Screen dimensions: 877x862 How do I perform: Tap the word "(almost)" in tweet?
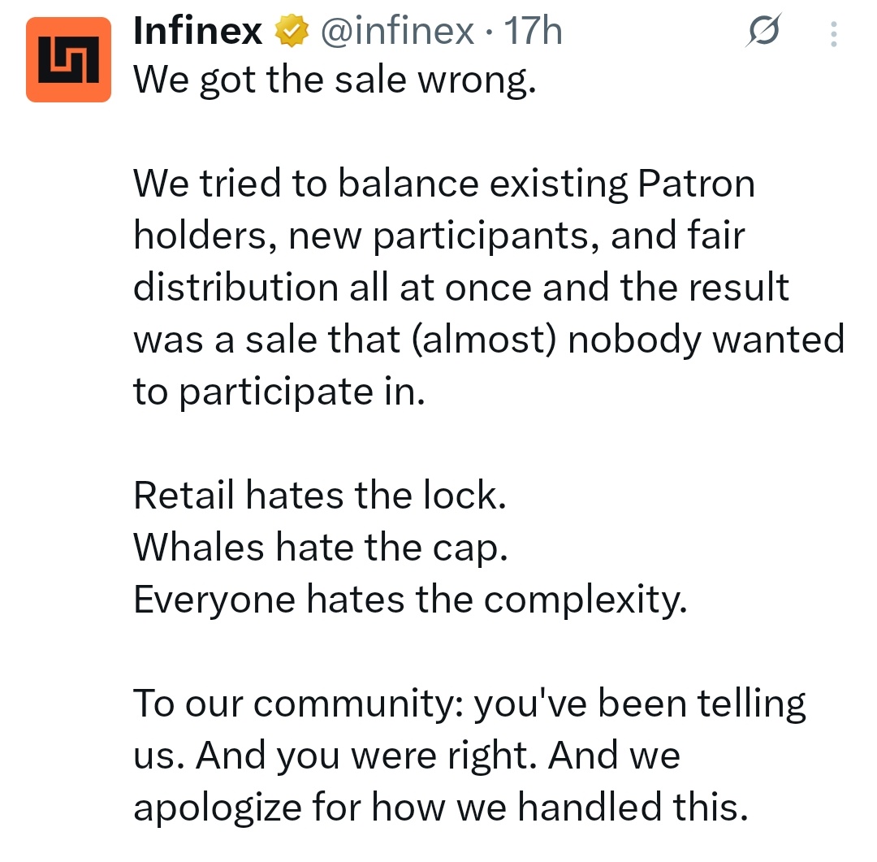click(485, 340)
